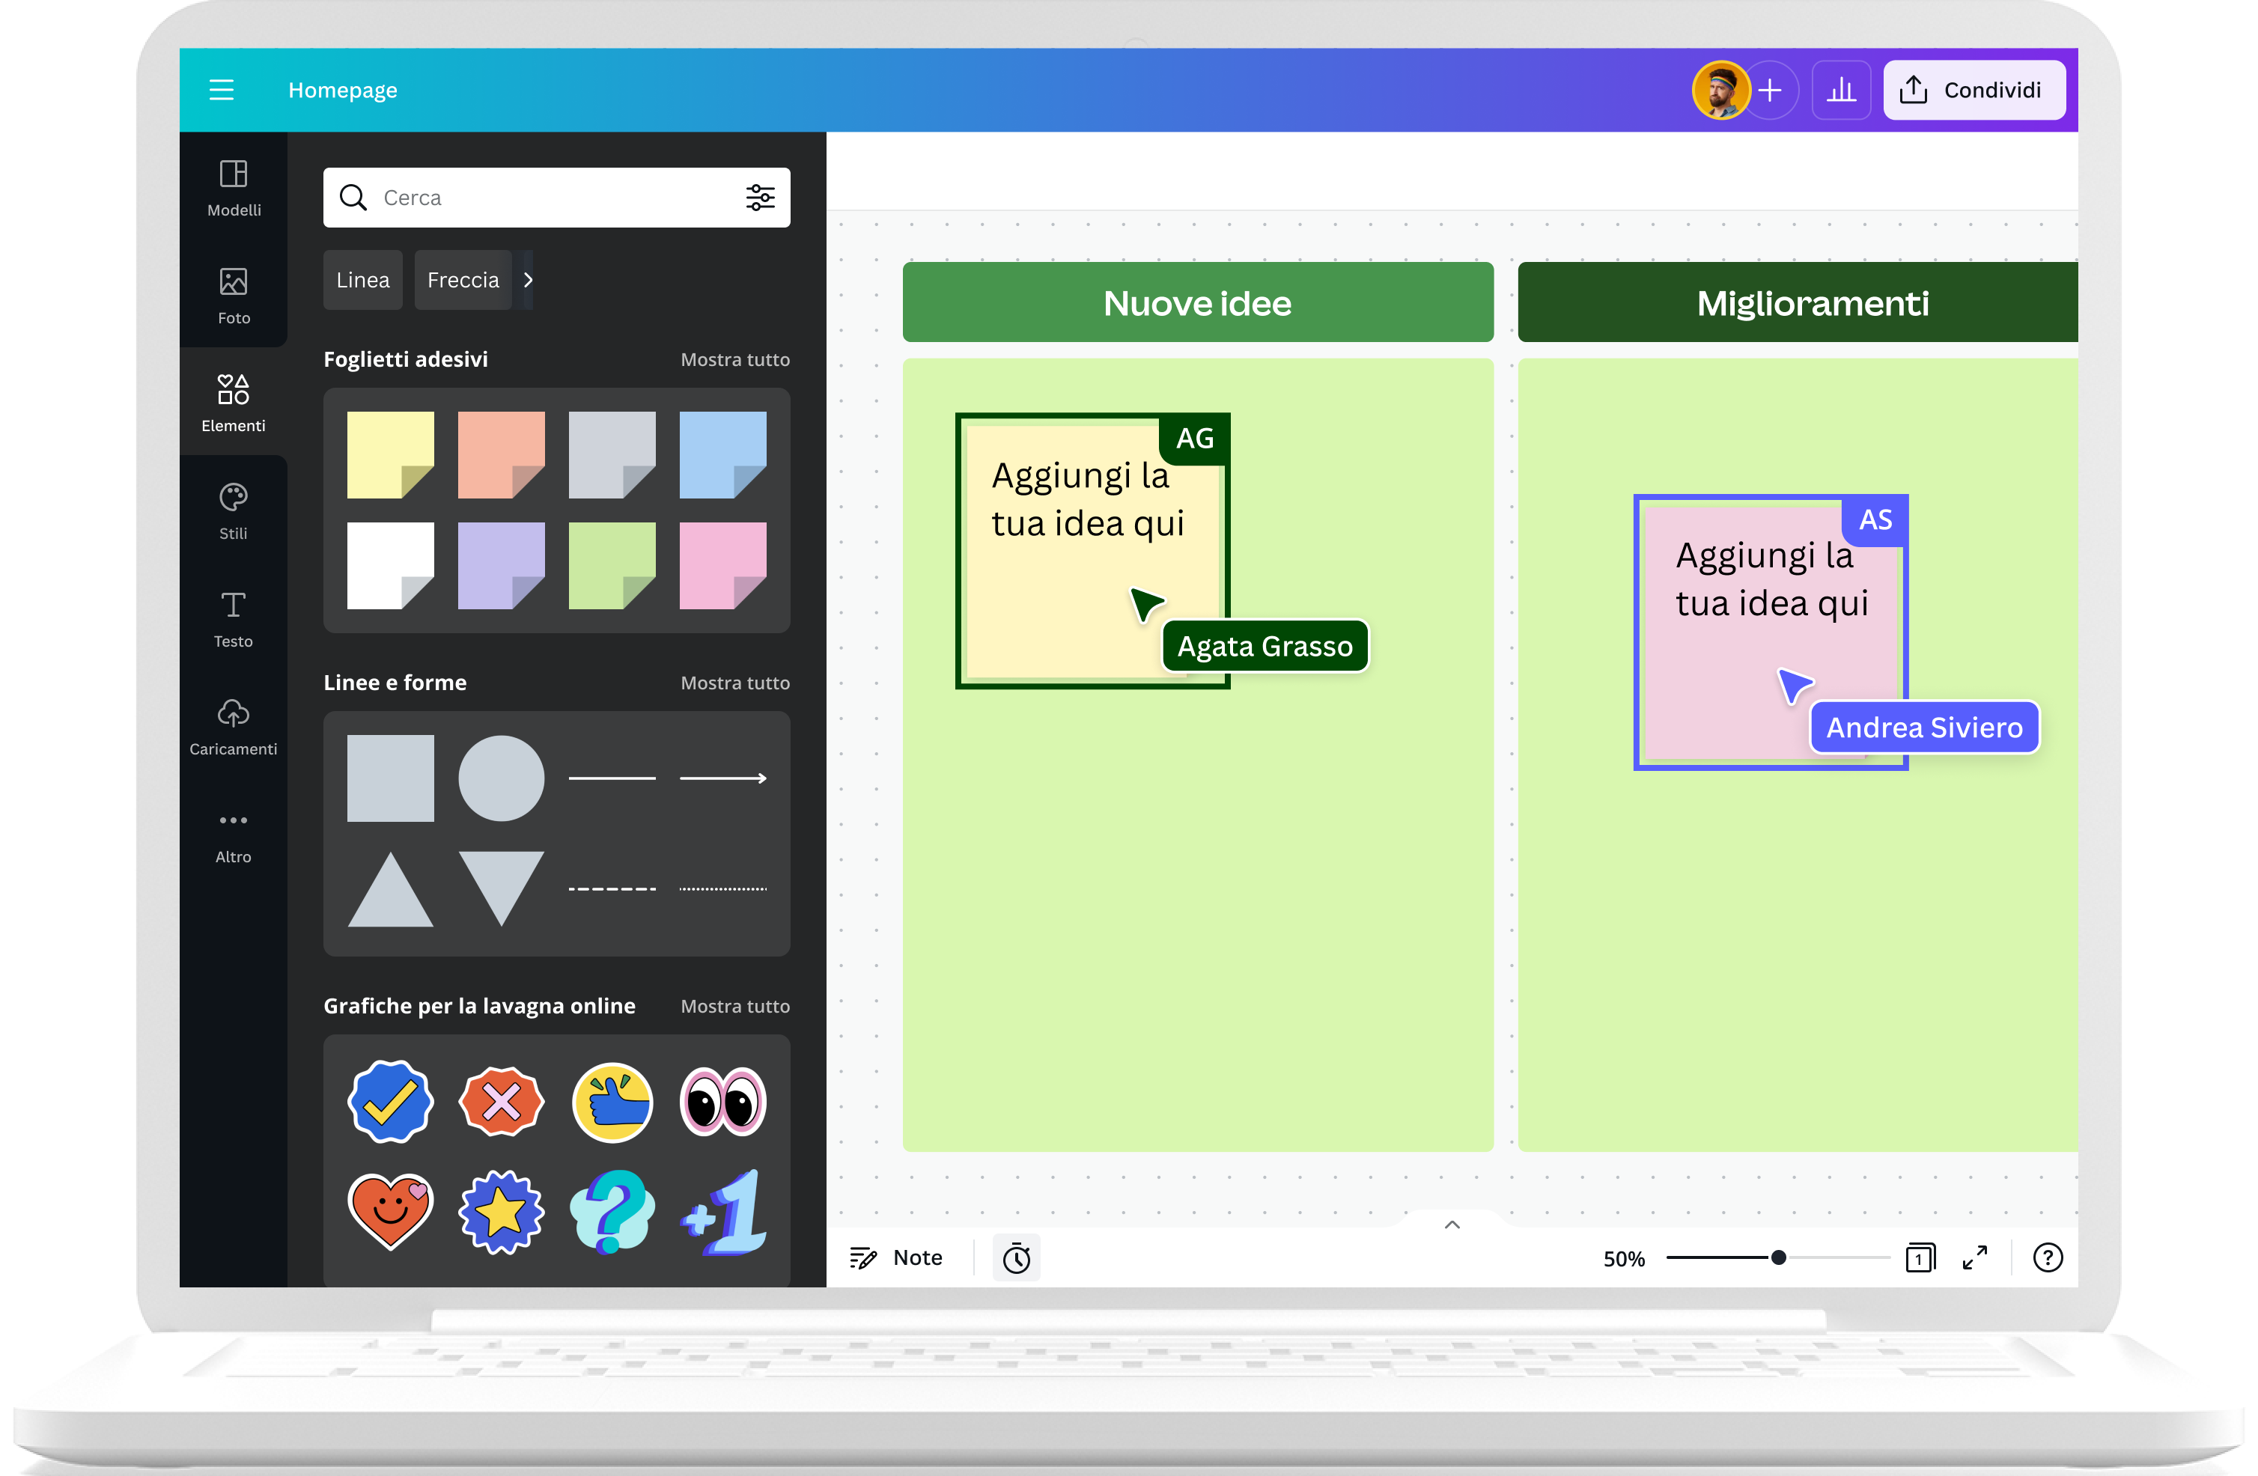2258x1476 pixels.
Task: Adjust the 50% zoom slider
Action: (x=1780, y=1258)
